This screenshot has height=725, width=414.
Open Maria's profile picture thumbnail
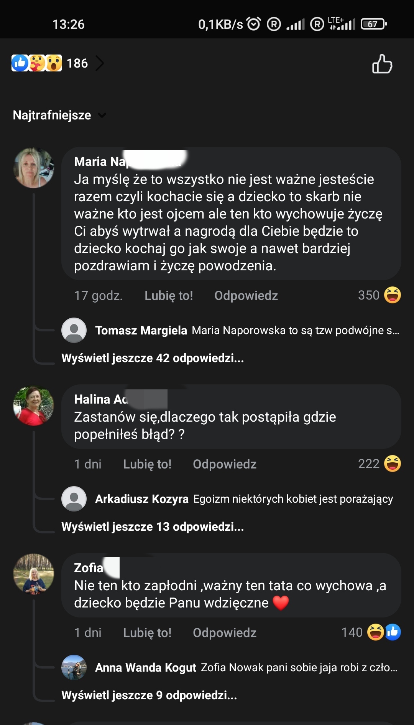(34, 168)
